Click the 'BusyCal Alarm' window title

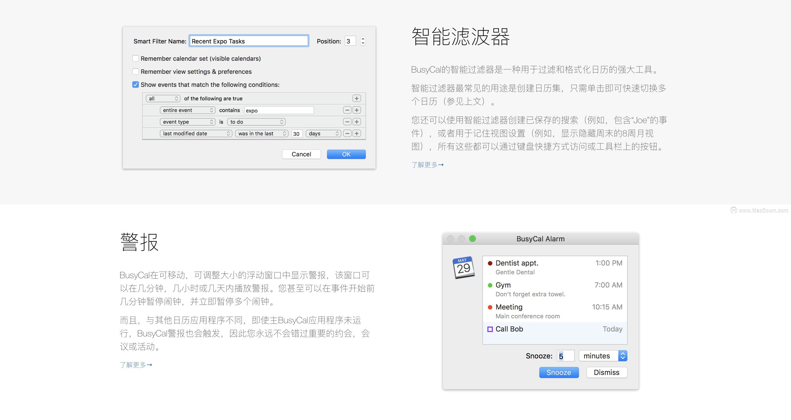coord(540,239)
